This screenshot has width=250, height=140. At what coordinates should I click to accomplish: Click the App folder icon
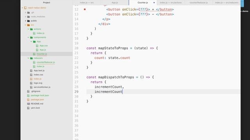click(x=34, y=42)
